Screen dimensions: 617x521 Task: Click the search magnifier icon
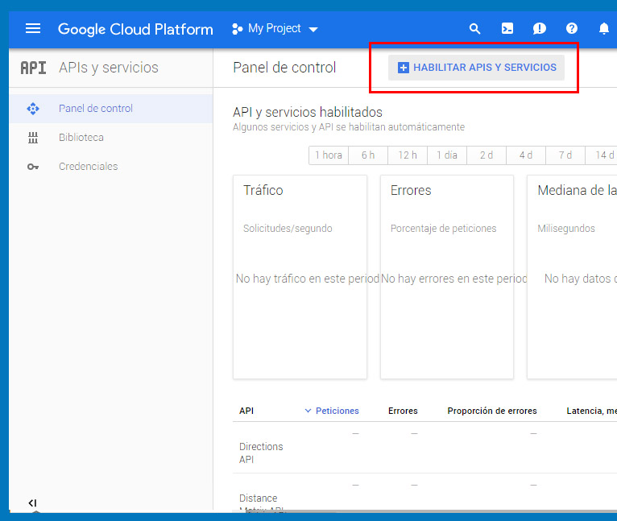point(474,28)
